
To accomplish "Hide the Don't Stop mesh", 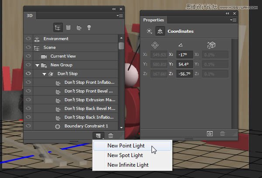I will click(28, 73).
